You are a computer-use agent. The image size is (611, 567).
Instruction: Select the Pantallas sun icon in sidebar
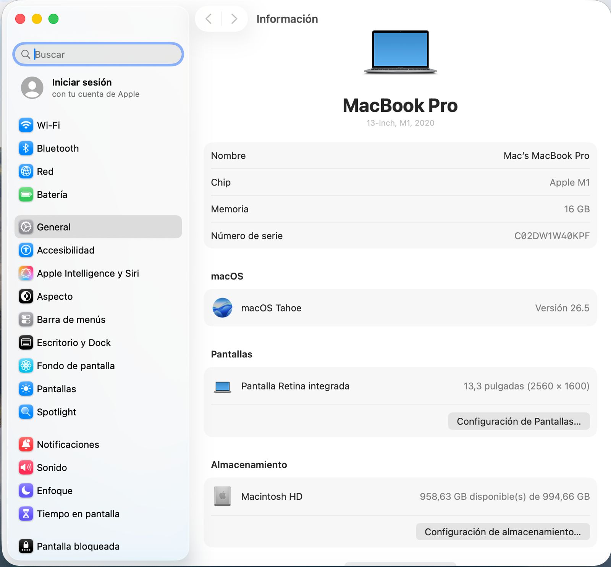tap(26, 389)
